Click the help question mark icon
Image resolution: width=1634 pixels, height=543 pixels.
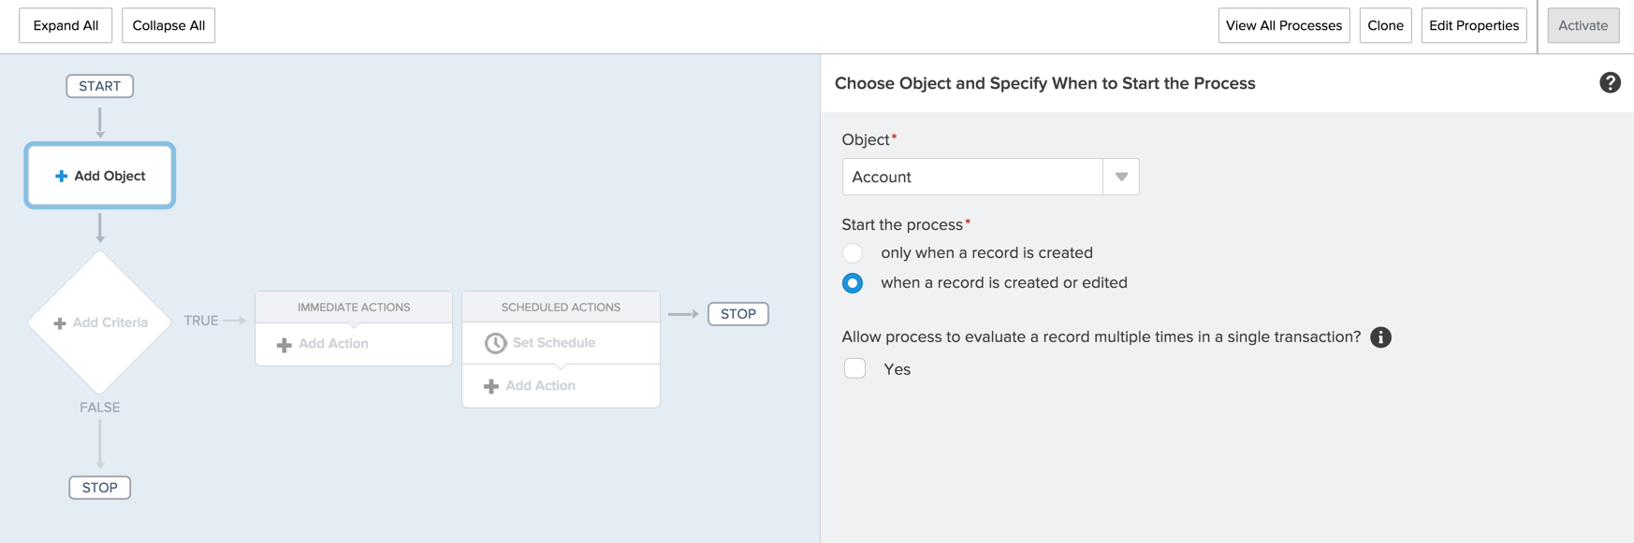point(1610,83)
